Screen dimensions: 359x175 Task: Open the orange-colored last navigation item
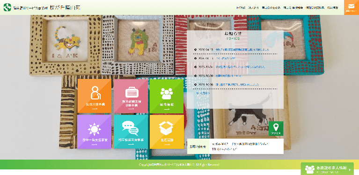pos(333,8)
